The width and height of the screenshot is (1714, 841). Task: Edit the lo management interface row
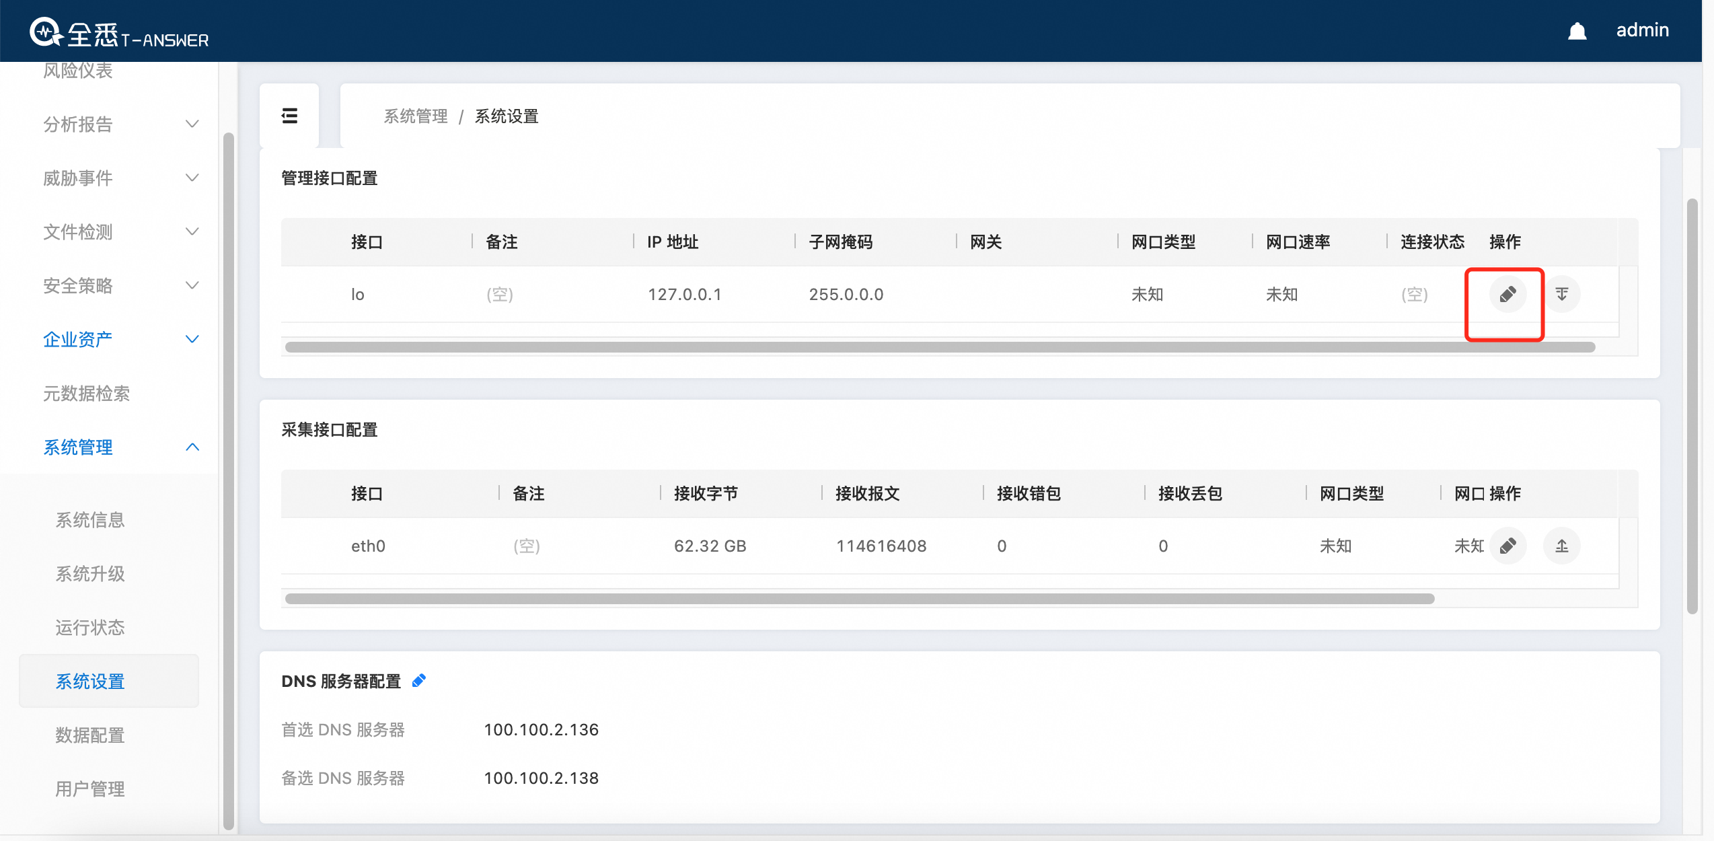[1507, 295]
